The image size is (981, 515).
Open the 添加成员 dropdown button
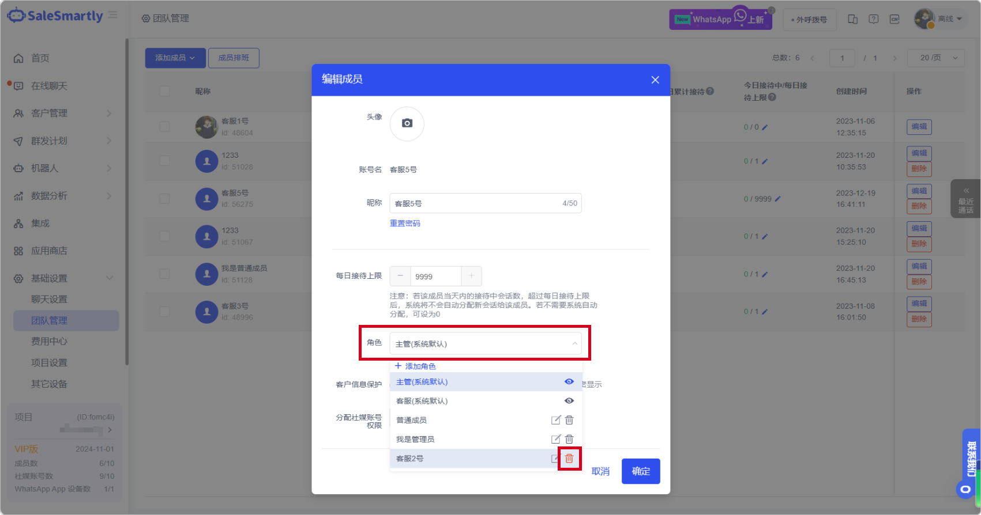(x=175, y=58)
